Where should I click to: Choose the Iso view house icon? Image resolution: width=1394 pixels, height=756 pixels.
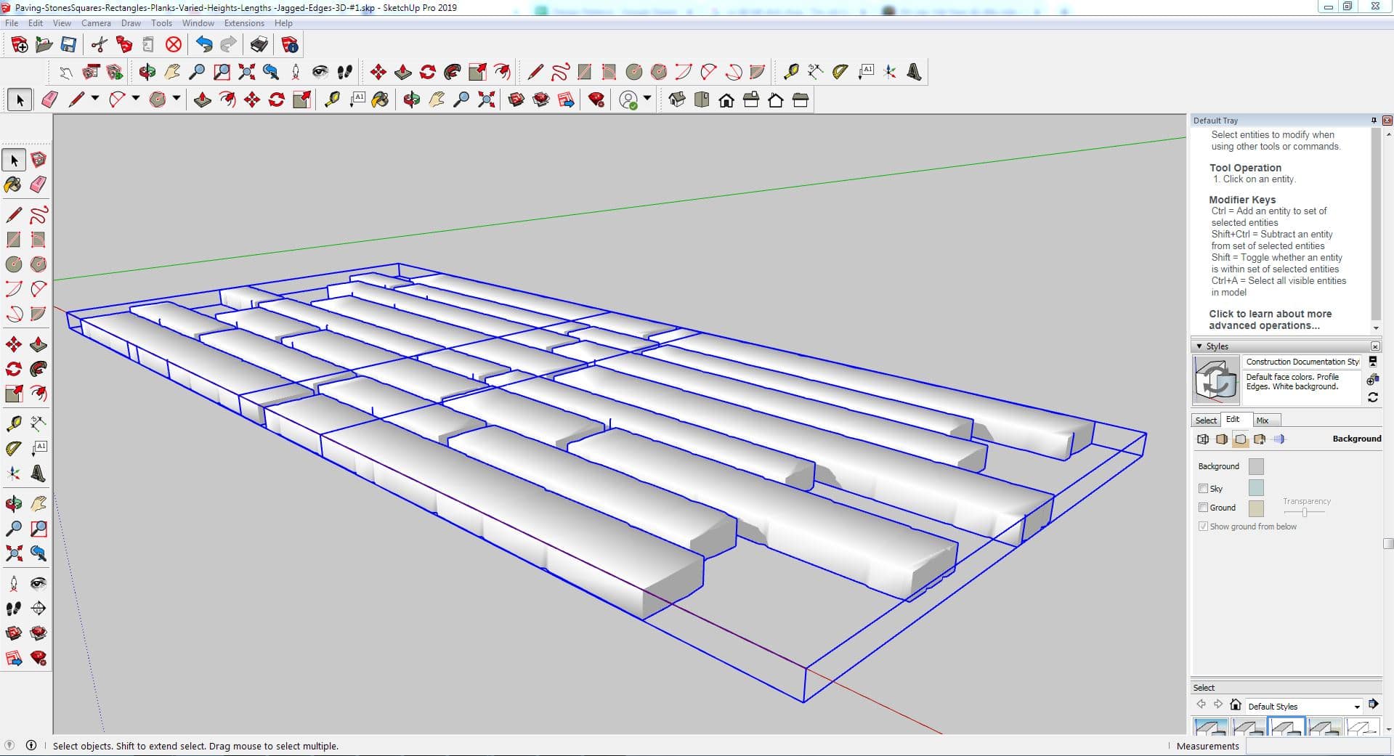point(677,100)
